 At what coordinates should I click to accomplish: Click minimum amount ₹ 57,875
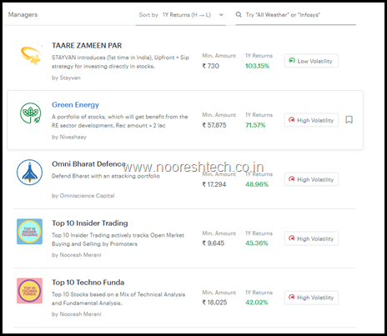tap(214, 125)
